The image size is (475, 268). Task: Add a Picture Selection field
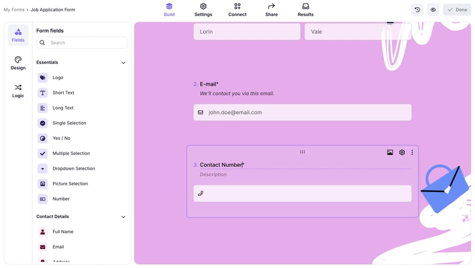tap(70, 184)
